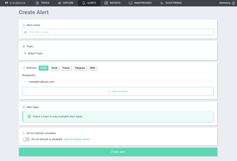The width and height of the screenshot is (237, 161).
Task: Go to the Topics tab
Action: (x=43, y=3)
